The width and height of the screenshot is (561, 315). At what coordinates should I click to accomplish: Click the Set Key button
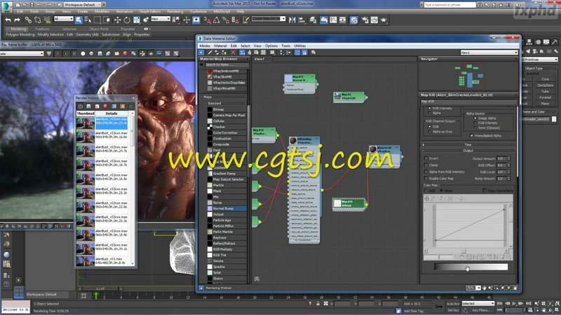point(453,310)
